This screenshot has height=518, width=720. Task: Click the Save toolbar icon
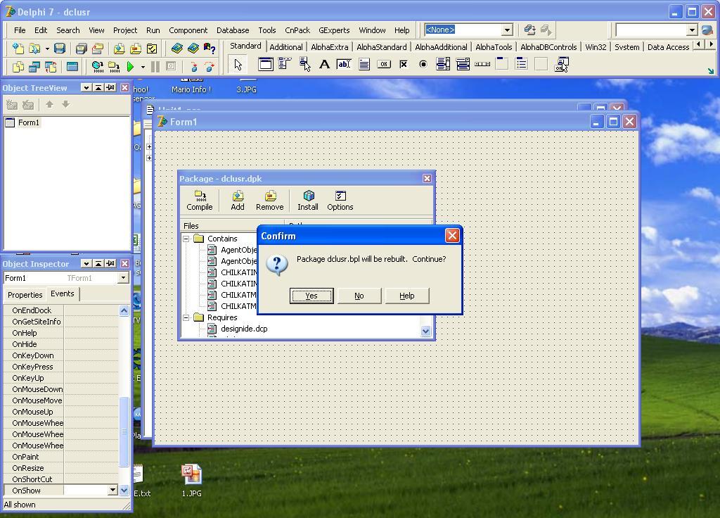(x=60, y=49)
